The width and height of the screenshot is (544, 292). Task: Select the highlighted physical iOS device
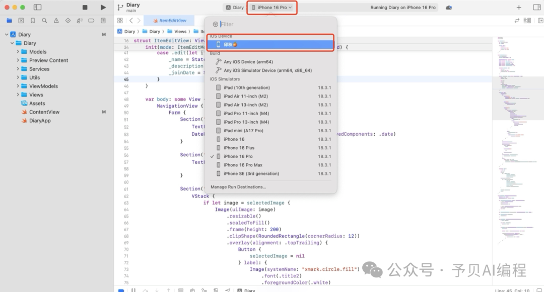pyautogui.click(x=270, y=44)
